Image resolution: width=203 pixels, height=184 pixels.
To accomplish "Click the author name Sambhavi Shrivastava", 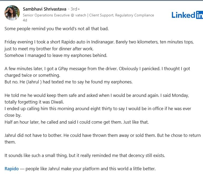I will 45,9.
